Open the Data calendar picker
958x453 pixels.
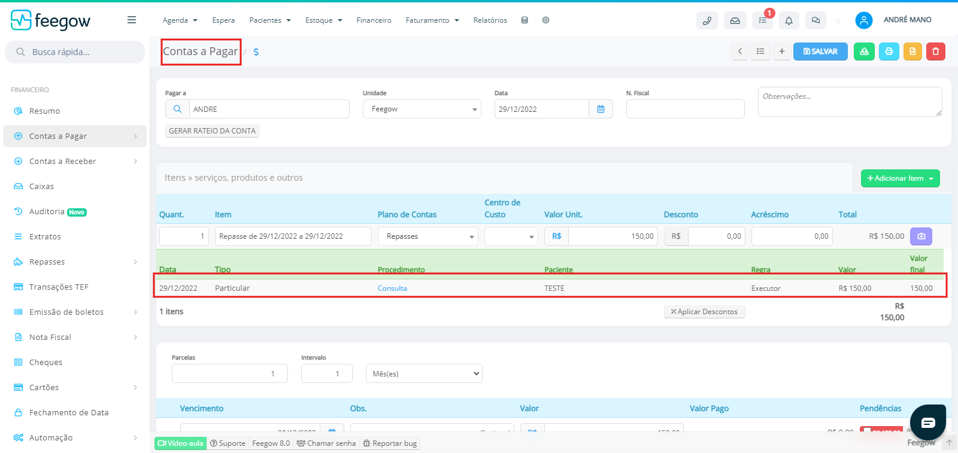[601, 109]
